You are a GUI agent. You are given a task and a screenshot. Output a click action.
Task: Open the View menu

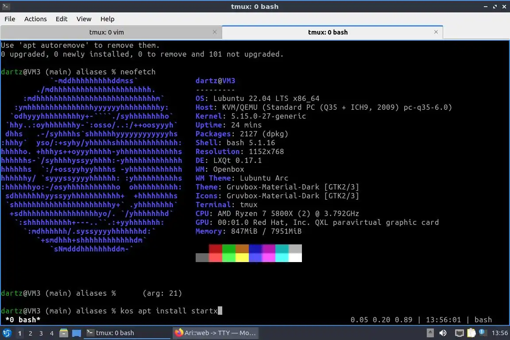point(84,19)
